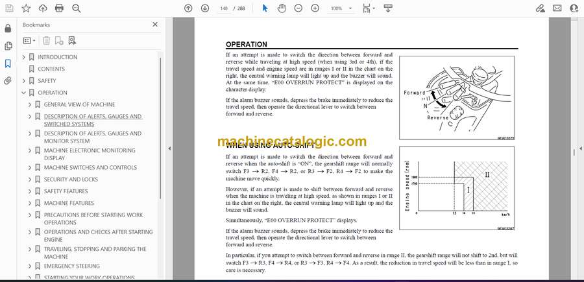Expand OPERATIONS AND CHECKS AFTER STARTING ENGINE
This screenshot has width=584, height=282.
30,232
